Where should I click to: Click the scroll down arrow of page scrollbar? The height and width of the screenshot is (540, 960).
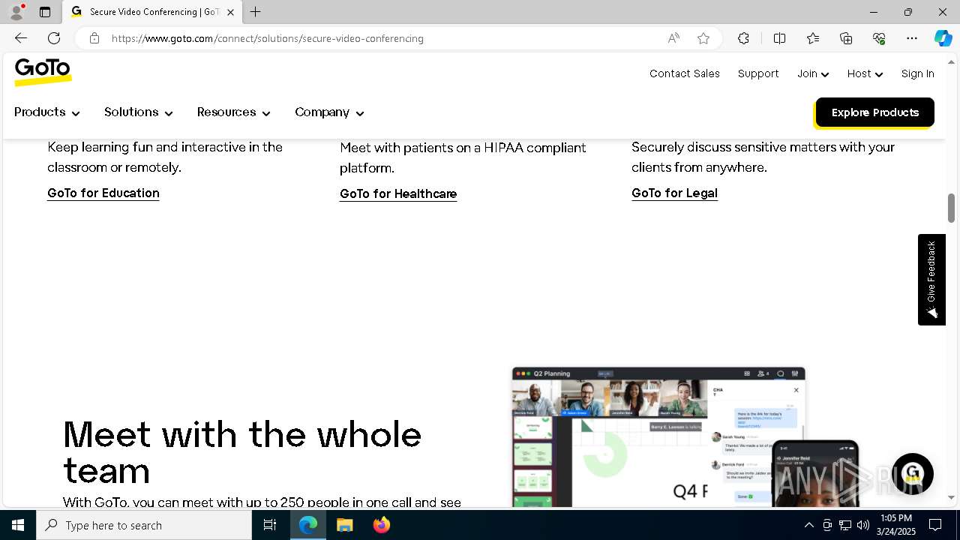(x=952, y=497)
